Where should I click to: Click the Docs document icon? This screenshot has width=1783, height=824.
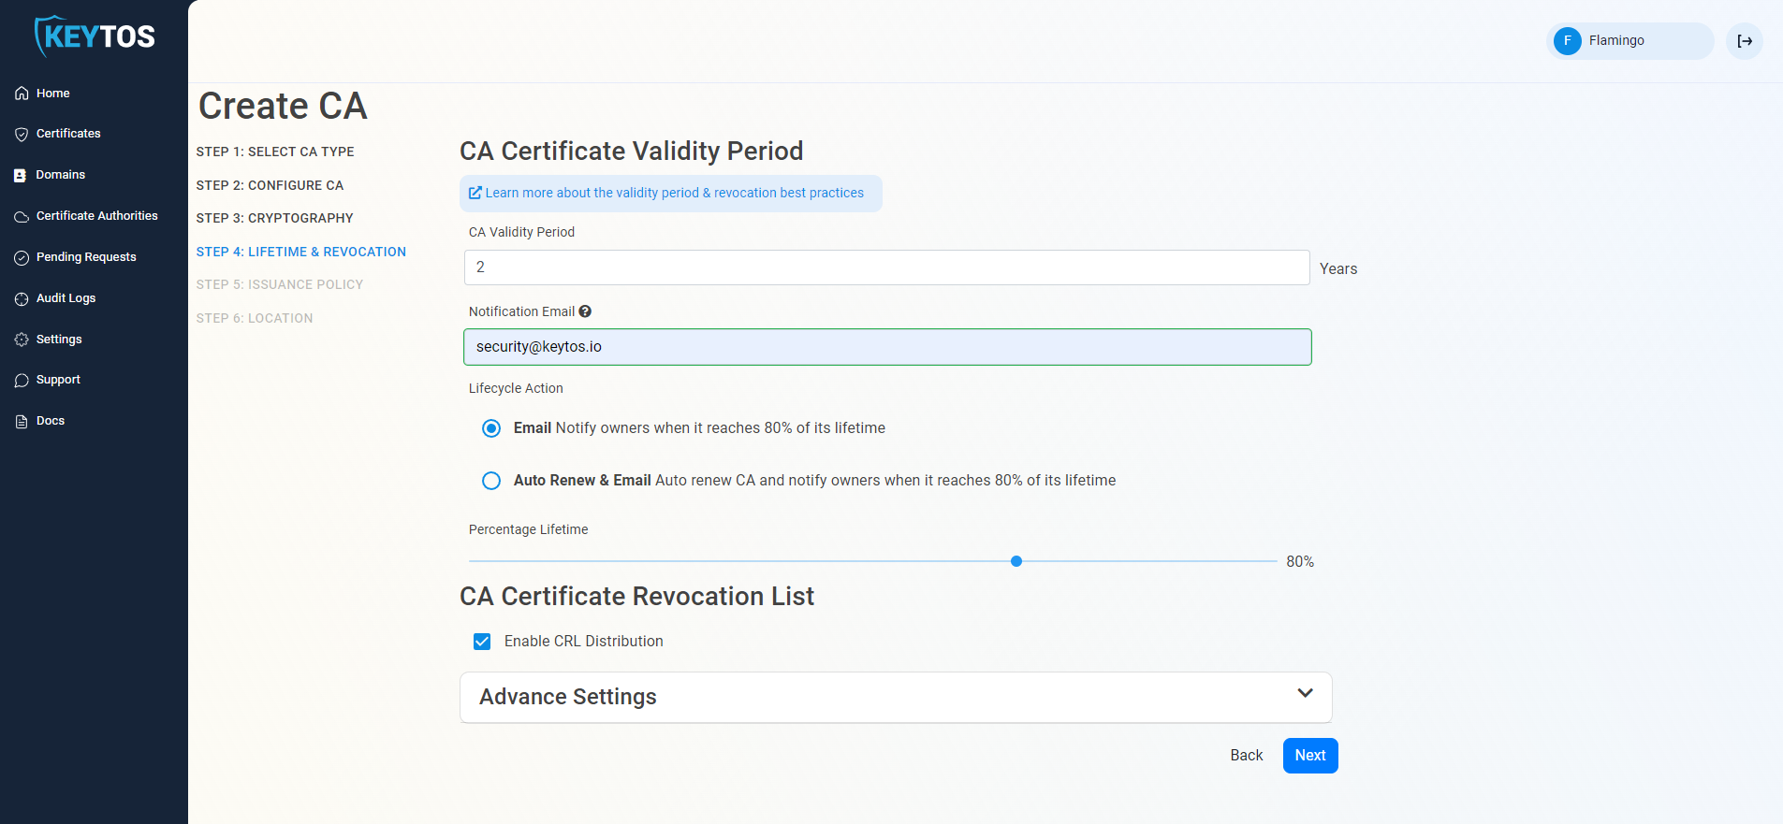click(x=22, y=421)
